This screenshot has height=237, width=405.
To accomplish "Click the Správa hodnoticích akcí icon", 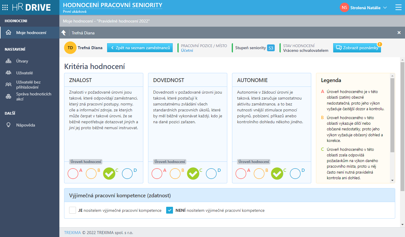I will (9, 97).
